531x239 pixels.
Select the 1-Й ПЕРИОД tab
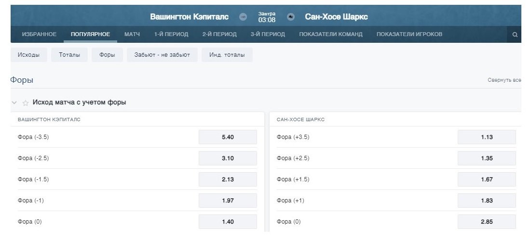[171, 34]
